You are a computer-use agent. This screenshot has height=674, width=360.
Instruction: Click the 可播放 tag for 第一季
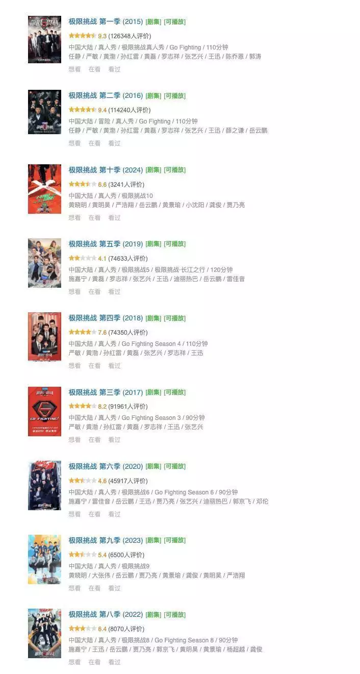pos(174,22)
